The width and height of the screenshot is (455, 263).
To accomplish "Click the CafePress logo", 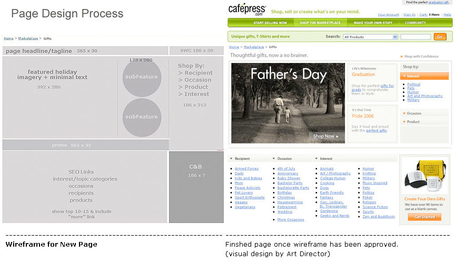I will pos(248,9).
